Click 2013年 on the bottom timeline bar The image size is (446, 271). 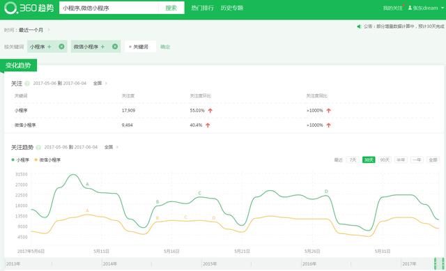coord(13,264)
